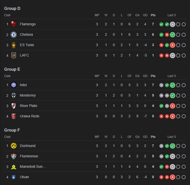Click the Mamelodi Sundowns logo icon

[x=14, y=167]
